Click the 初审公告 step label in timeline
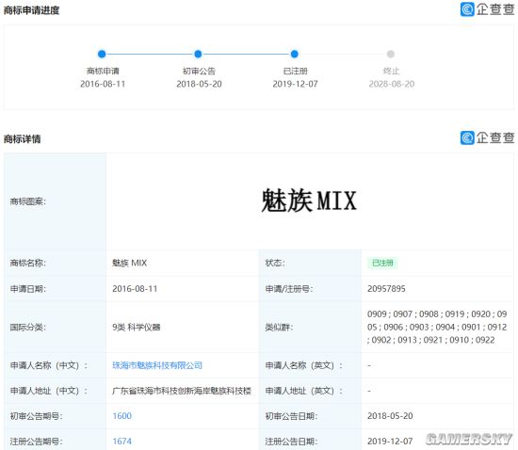518x450 pixels. click(199, 71)
